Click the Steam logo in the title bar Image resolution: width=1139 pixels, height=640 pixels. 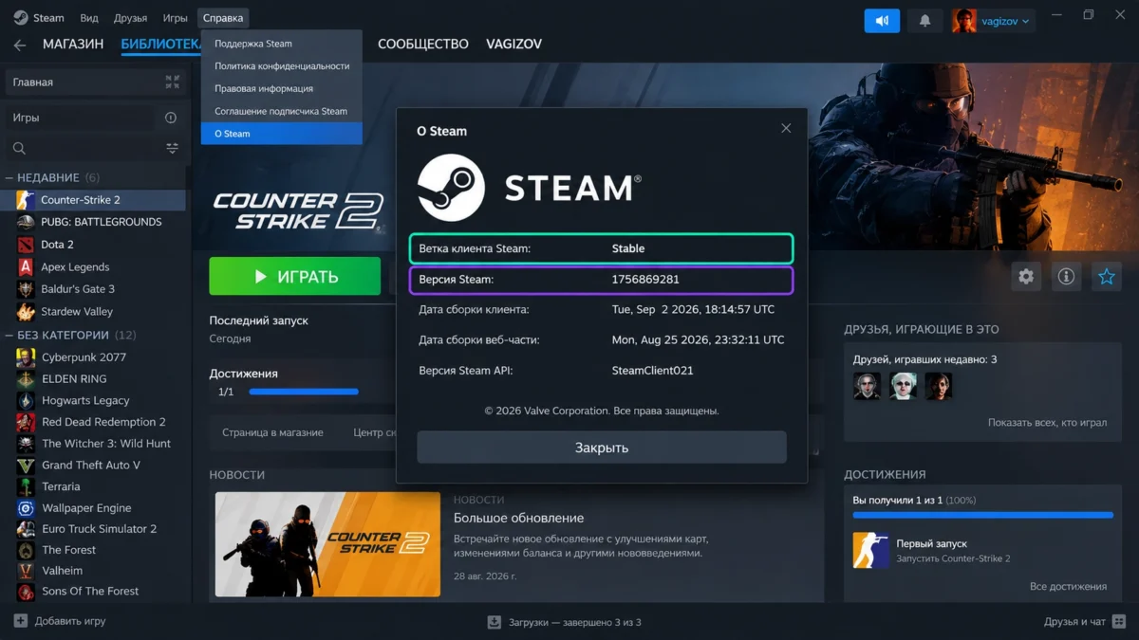click(x=21, y=18)
